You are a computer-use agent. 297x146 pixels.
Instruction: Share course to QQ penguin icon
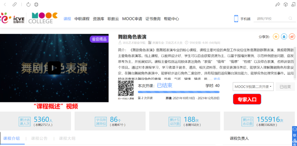coord(284,36)
